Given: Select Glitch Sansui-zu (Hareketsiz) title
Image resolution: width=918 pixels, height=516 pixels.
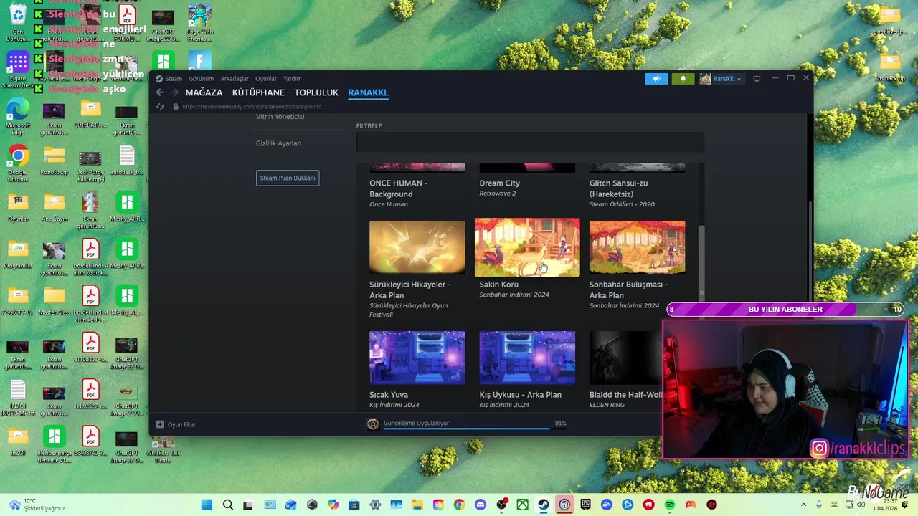Looking at the screenshot, I should pyautogui.click(x=618, y=188).
